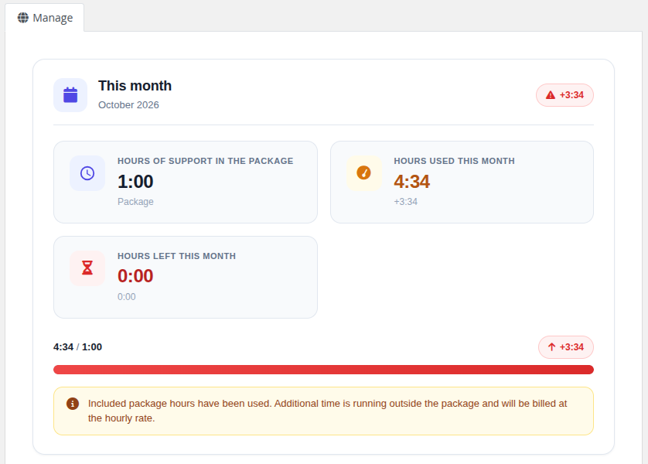Click the orange gauge icon for used hours
The width and height of the screenshot is (648, 464).
pos(363,173)
